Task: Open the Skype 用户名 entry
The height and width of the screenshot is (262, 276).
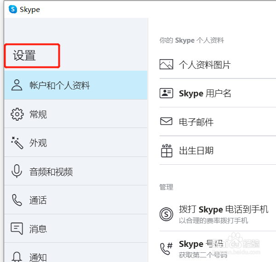Action: 218,93
